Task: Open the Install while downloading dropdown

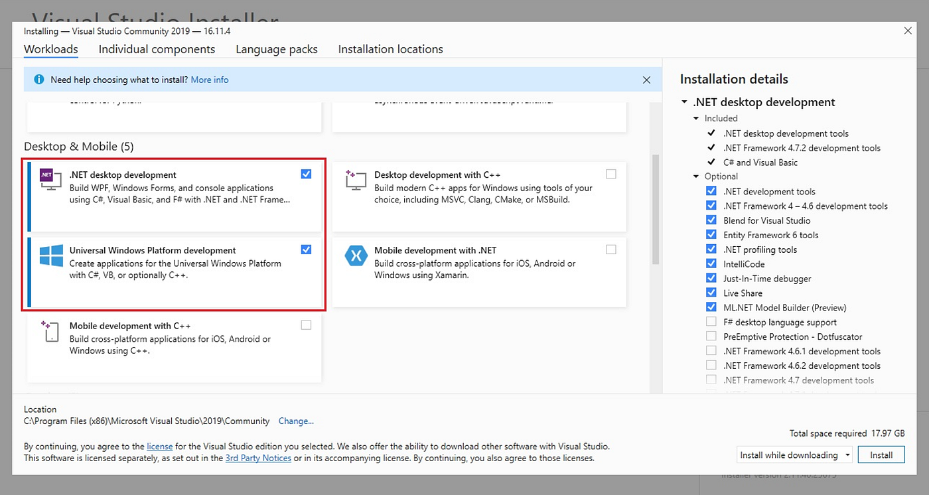Action: 795,455
